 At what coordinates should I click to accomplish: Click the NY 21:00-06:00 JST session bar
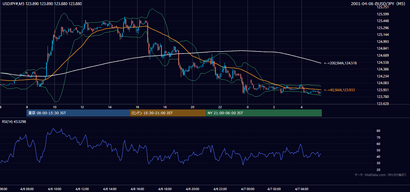click(x=264, y=113)
